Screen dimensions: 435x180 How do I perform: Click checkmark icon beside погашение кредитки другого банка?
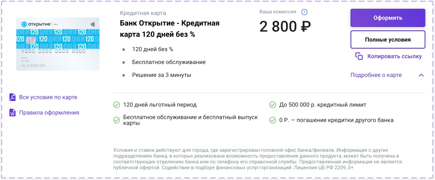point(273,120)
